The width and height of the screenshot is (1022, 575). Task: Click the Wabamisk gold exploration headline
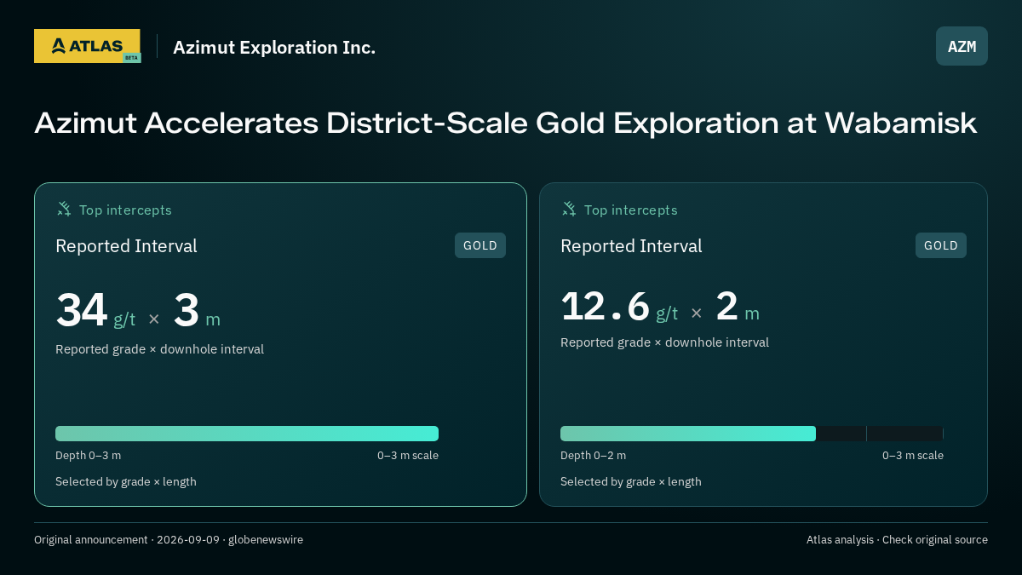pyautogui.click(x=505, y=123)
